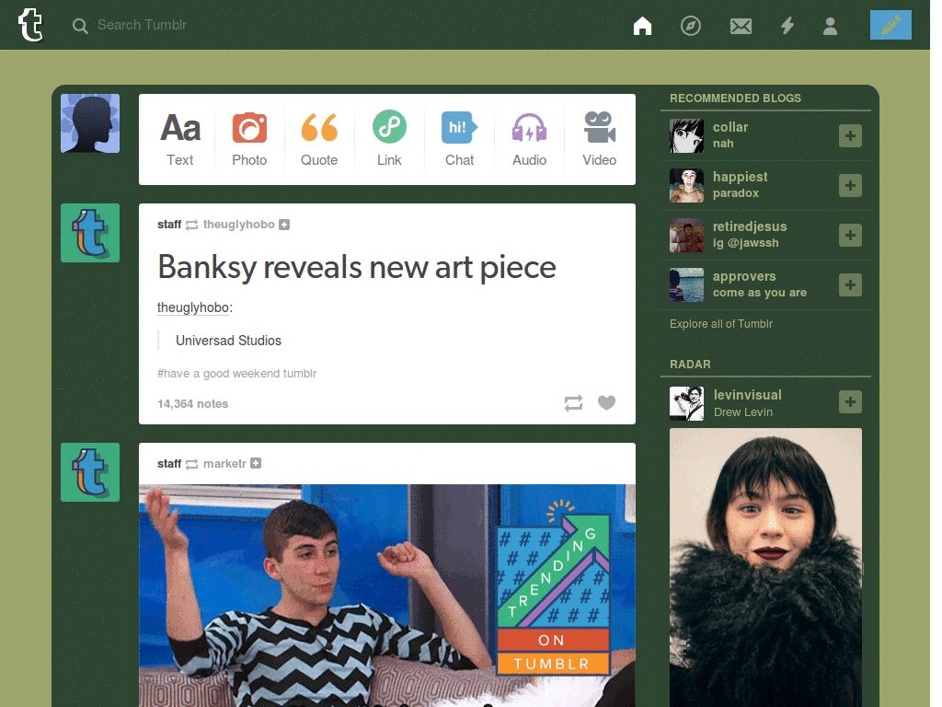Click the happiest blog avatar
Screen dimensions: 942x707
(x=686, y=186)
